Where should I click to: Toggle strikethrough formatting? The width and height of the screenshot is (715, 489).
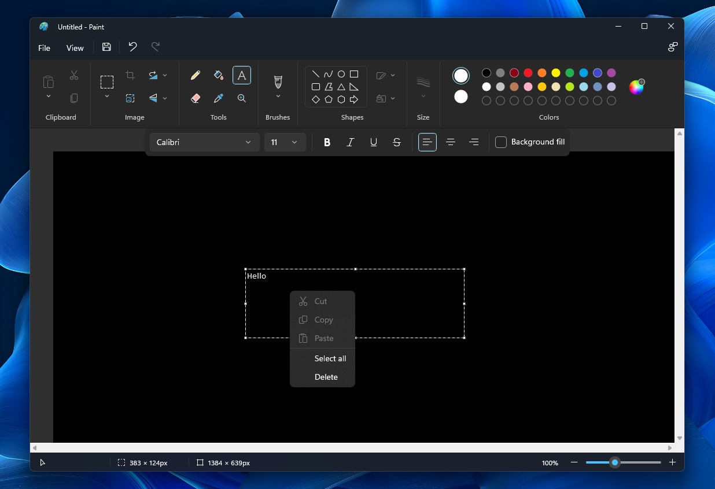[x=396, y=142]
